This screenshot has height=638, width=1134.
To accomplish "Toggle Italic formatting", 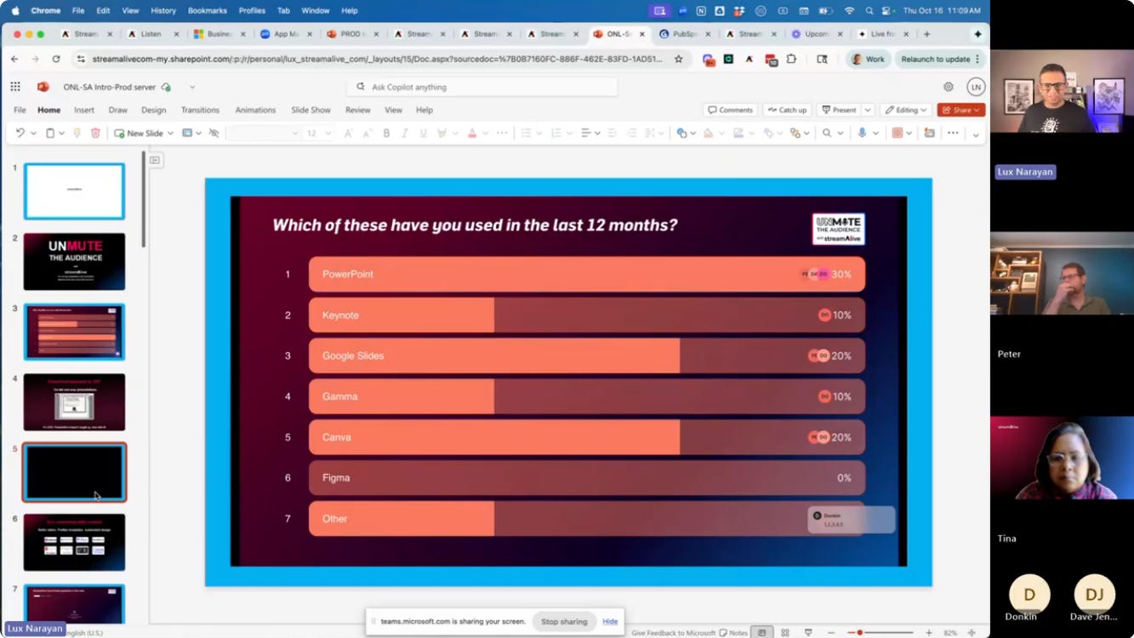I will [404, 133].
